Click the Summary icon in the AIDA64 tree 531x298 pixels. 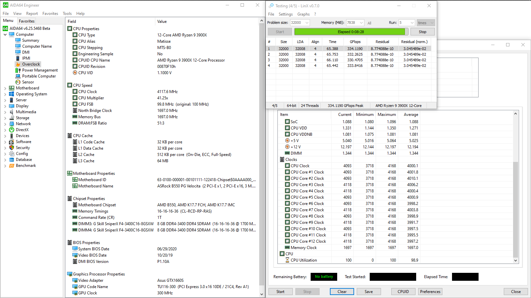pos(18,40)
